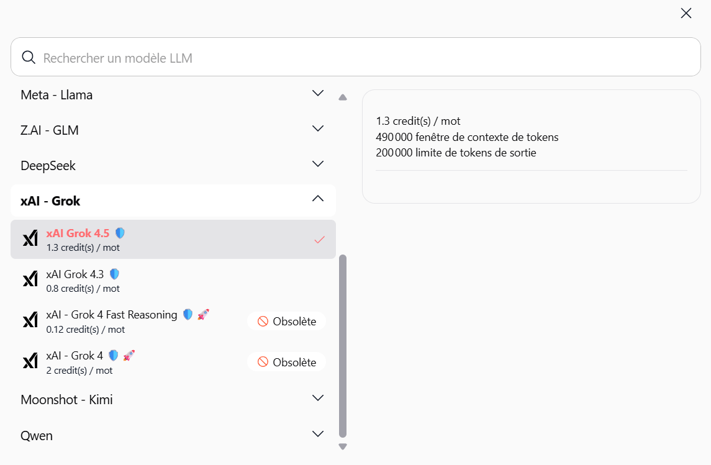
Task: Click shield icon on the 2 credit Grok 4 row
Action: click(x=114, y=355)
